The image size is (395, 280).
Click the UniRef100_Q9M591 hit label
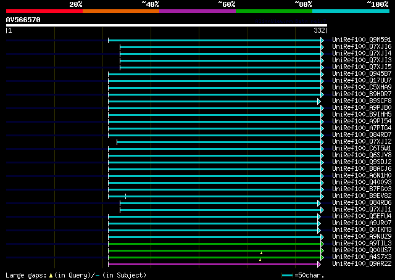click(362, 39)
